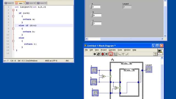
Task: Click outer case structure selector terminal
Action: pyautogui.click(x=111, y=76)
